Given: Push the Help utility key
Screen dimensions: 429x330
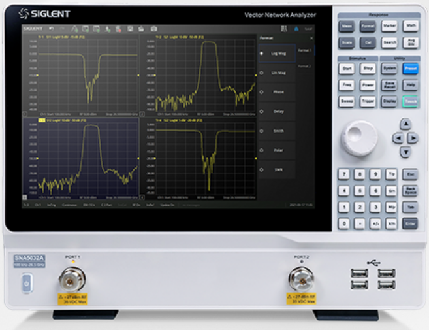Looking at the screenshot, I should [x=411, y=85].
